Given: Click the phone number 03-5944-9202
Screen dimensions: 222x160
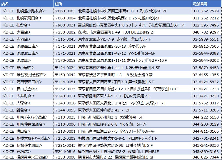Looking at the screenshot, I should click(206, 61).
